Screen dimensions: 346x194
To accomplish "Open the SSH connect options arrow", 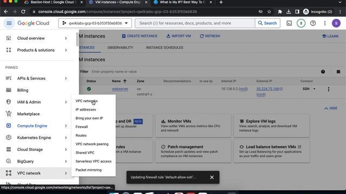I will pyautogui.click(x=315, y=89).
